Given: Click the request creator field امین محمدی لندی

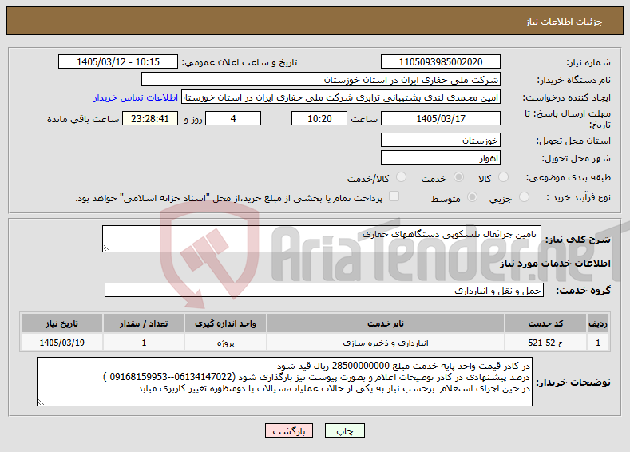Looking at the screenshot, I should coord(341,97).
